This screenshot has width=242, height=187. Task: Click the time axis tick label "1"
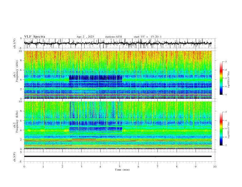click(43, 167)
